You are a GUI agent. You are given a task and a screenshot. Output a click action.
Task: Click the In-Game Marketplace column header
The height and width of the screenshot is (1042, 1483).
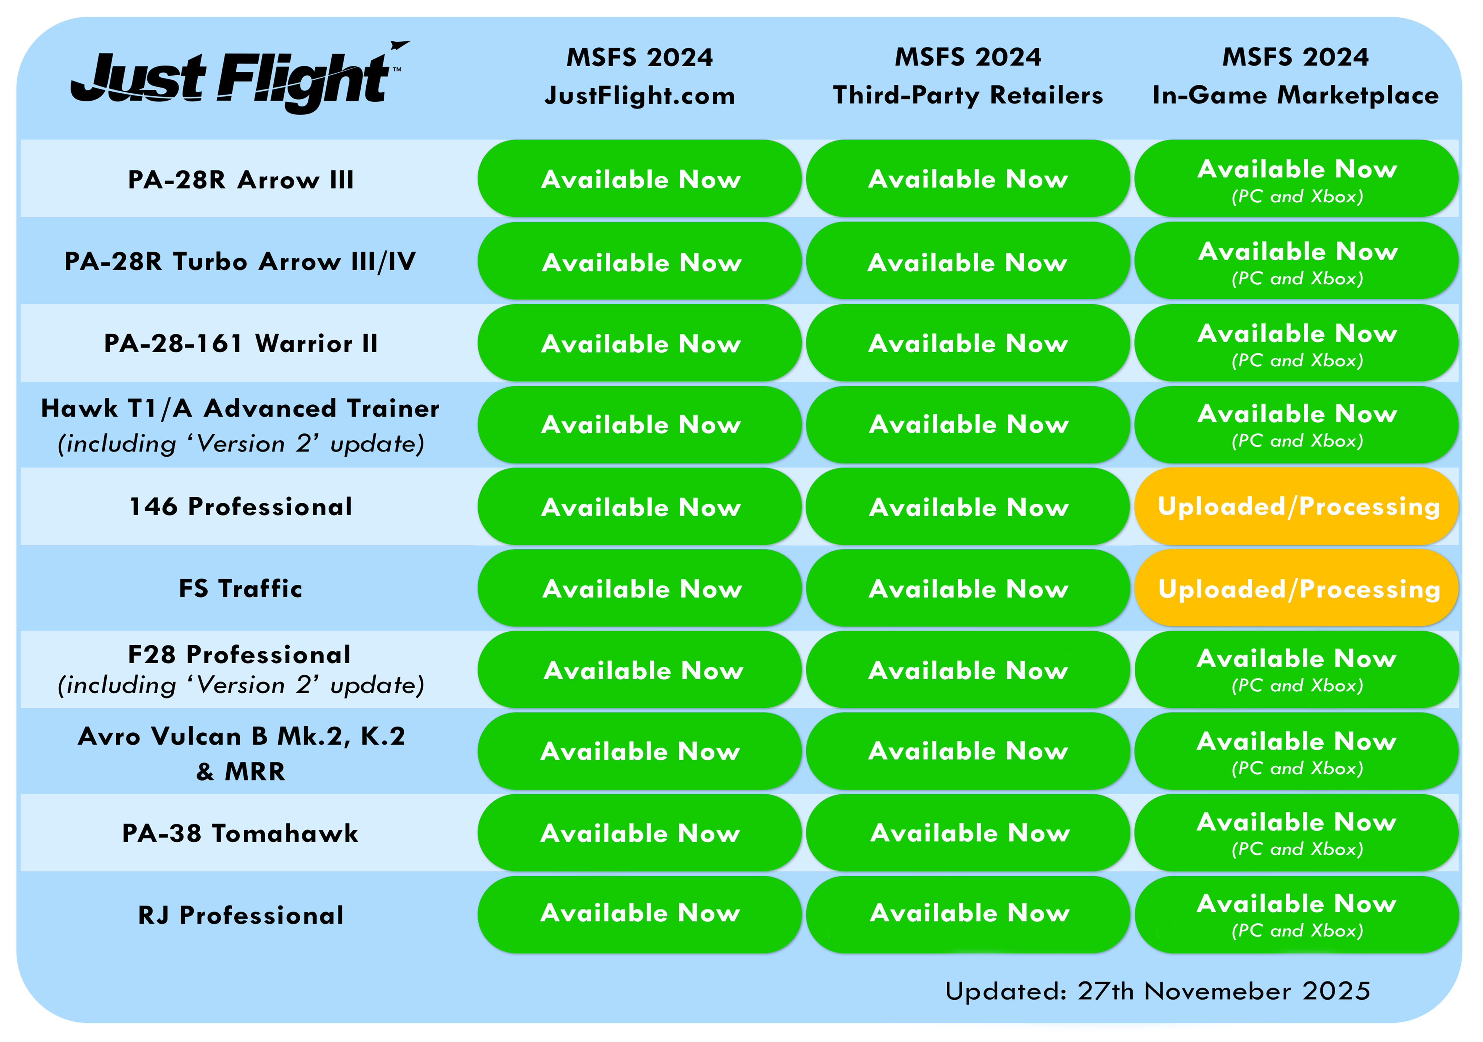[1296, 76]
